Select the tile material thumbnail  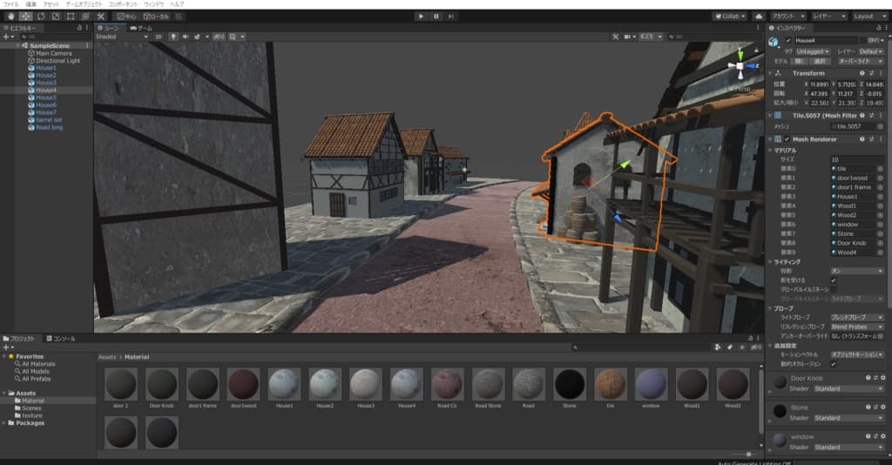[x=611, y=384]
